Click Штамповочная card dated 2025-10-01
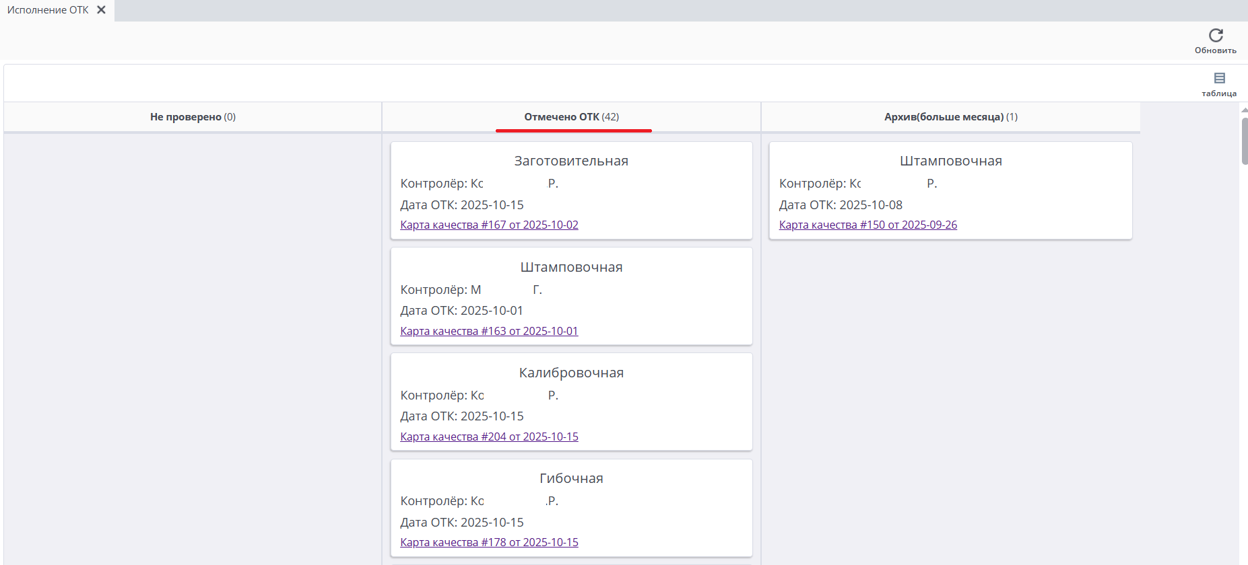This screenshot has height=565, width=1248. tap(571, 268)
